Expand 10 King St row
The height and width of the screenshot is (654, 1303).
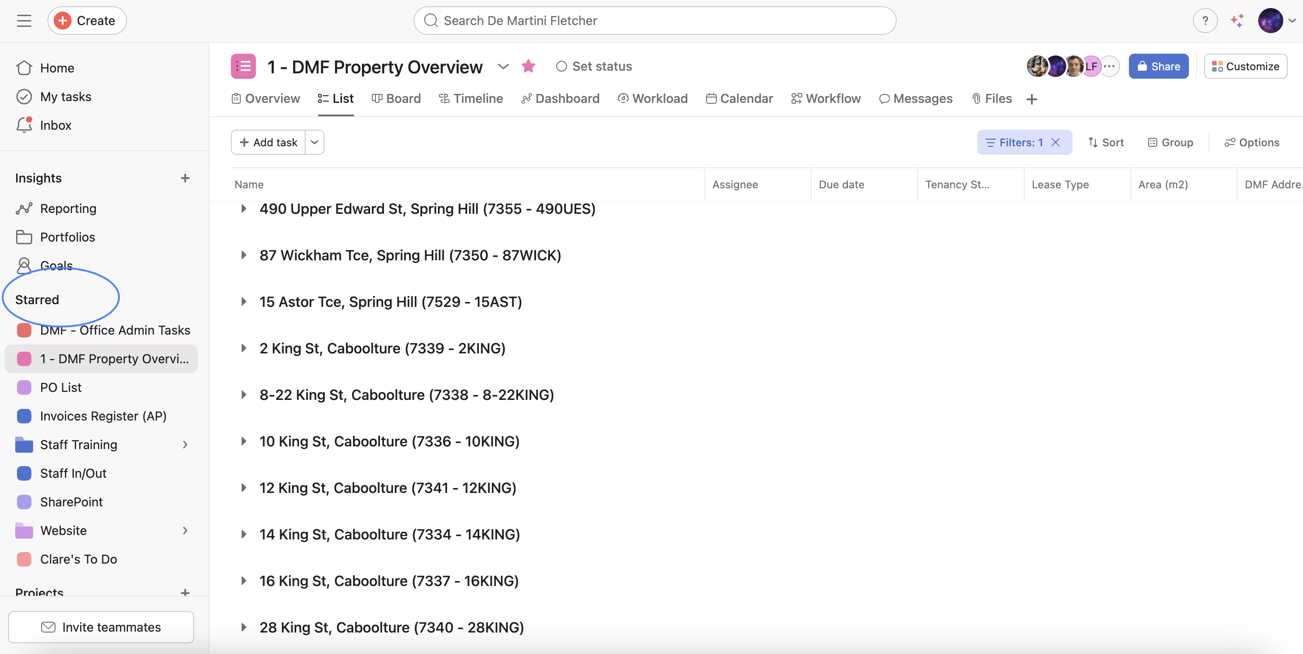(x=243, y=441)
